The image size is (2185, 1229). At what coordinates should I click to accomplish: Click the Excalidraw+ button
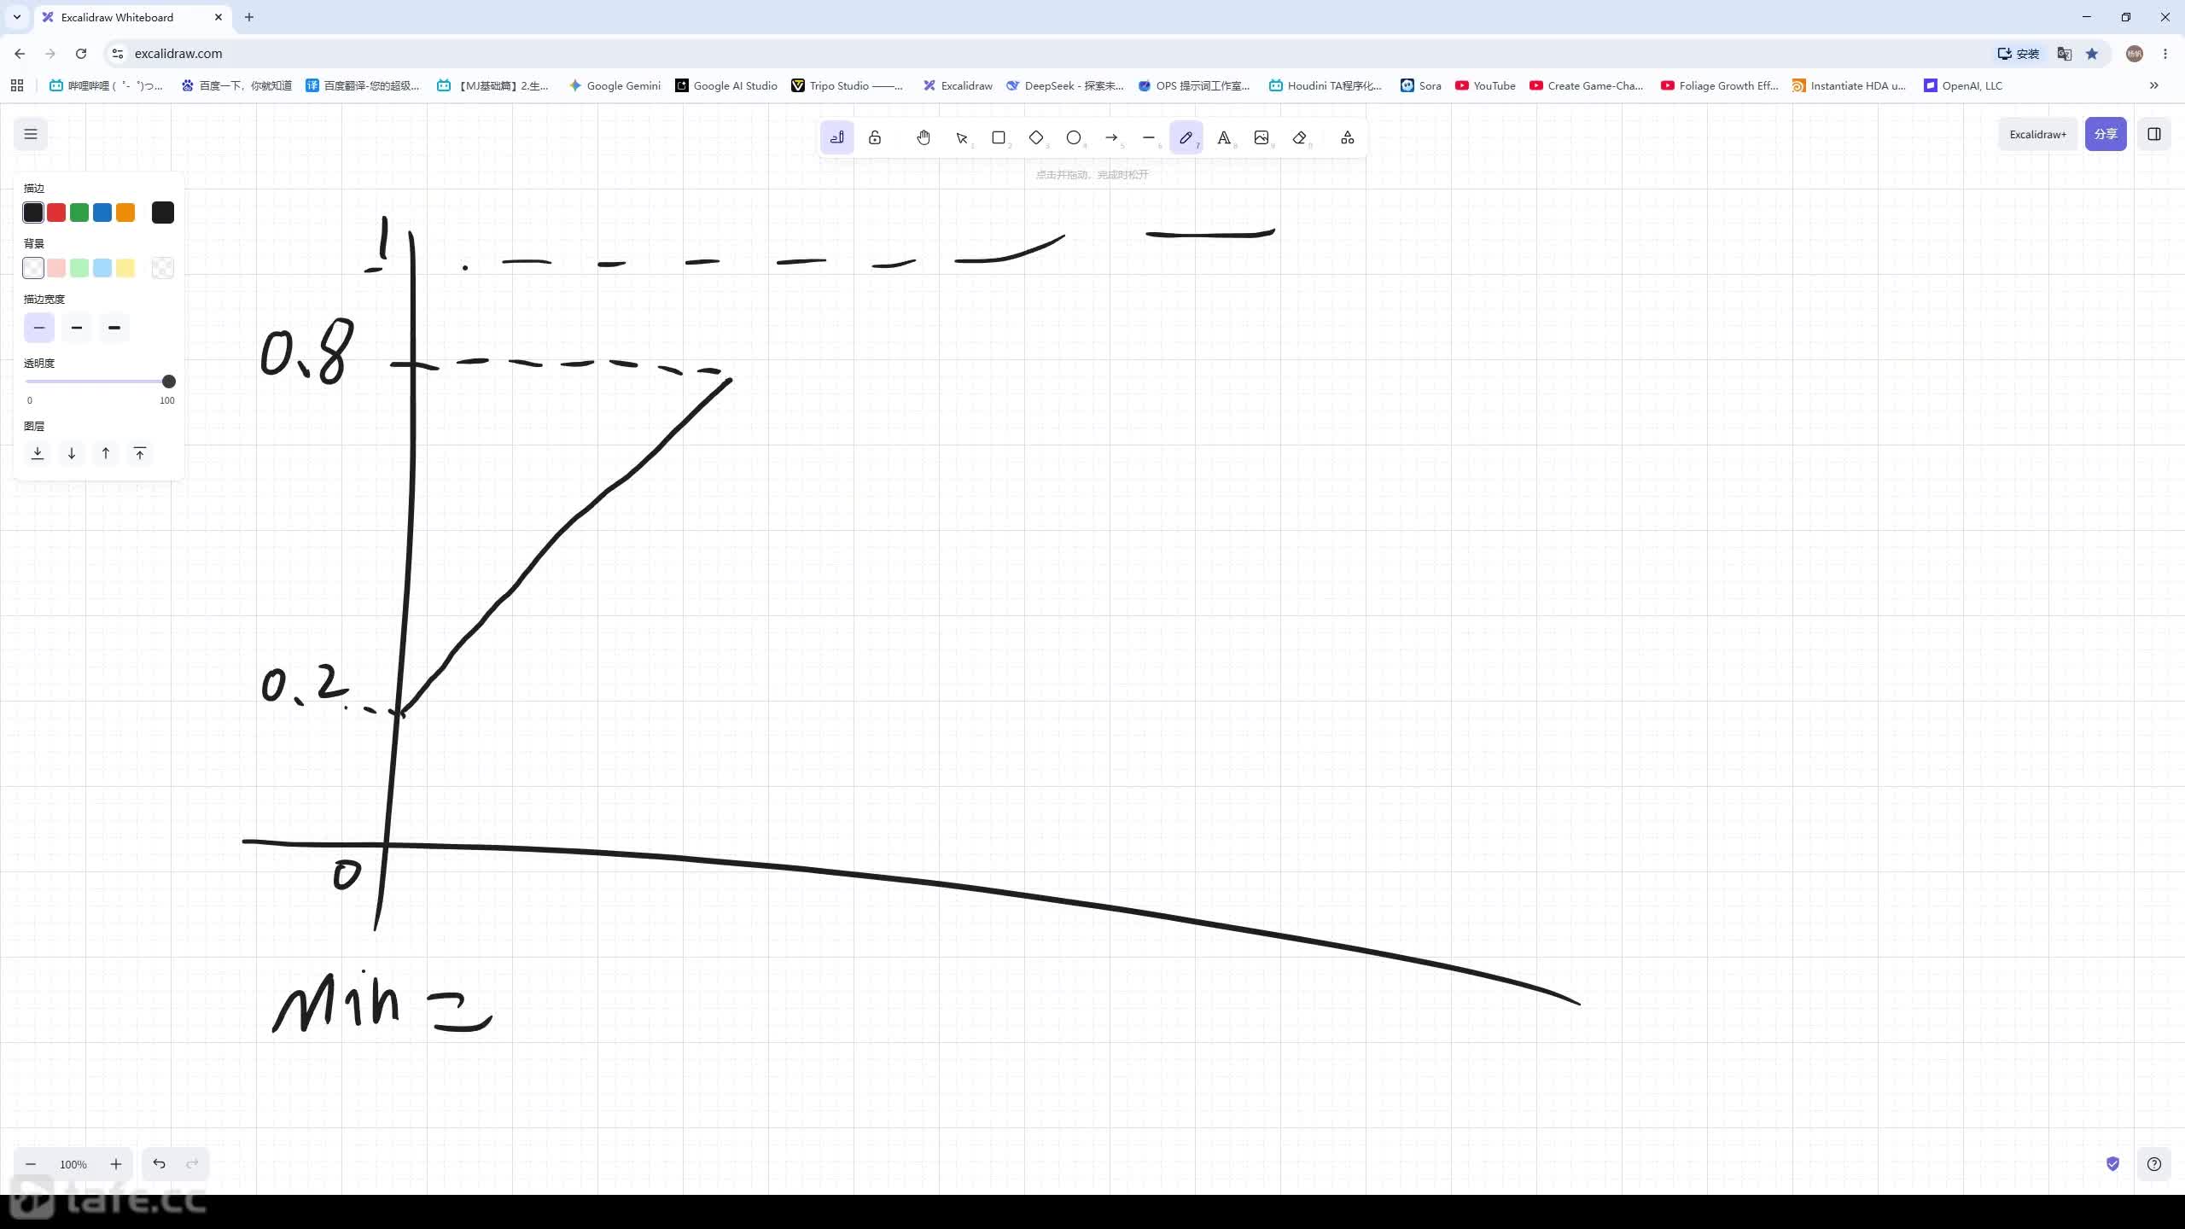pos(2038,134)
